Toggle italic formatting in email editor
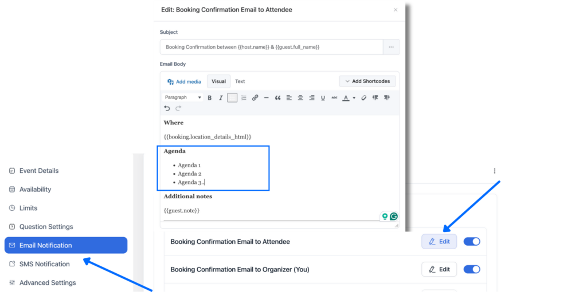This screenshot has width=587, height=307. (x=221, y=97)
